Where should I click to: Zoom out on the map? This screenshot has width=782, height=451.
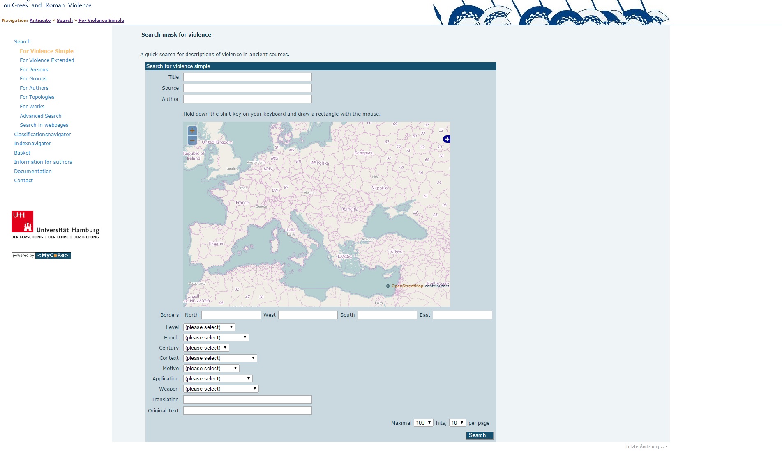pyautogui.click(x=192, y=140)
